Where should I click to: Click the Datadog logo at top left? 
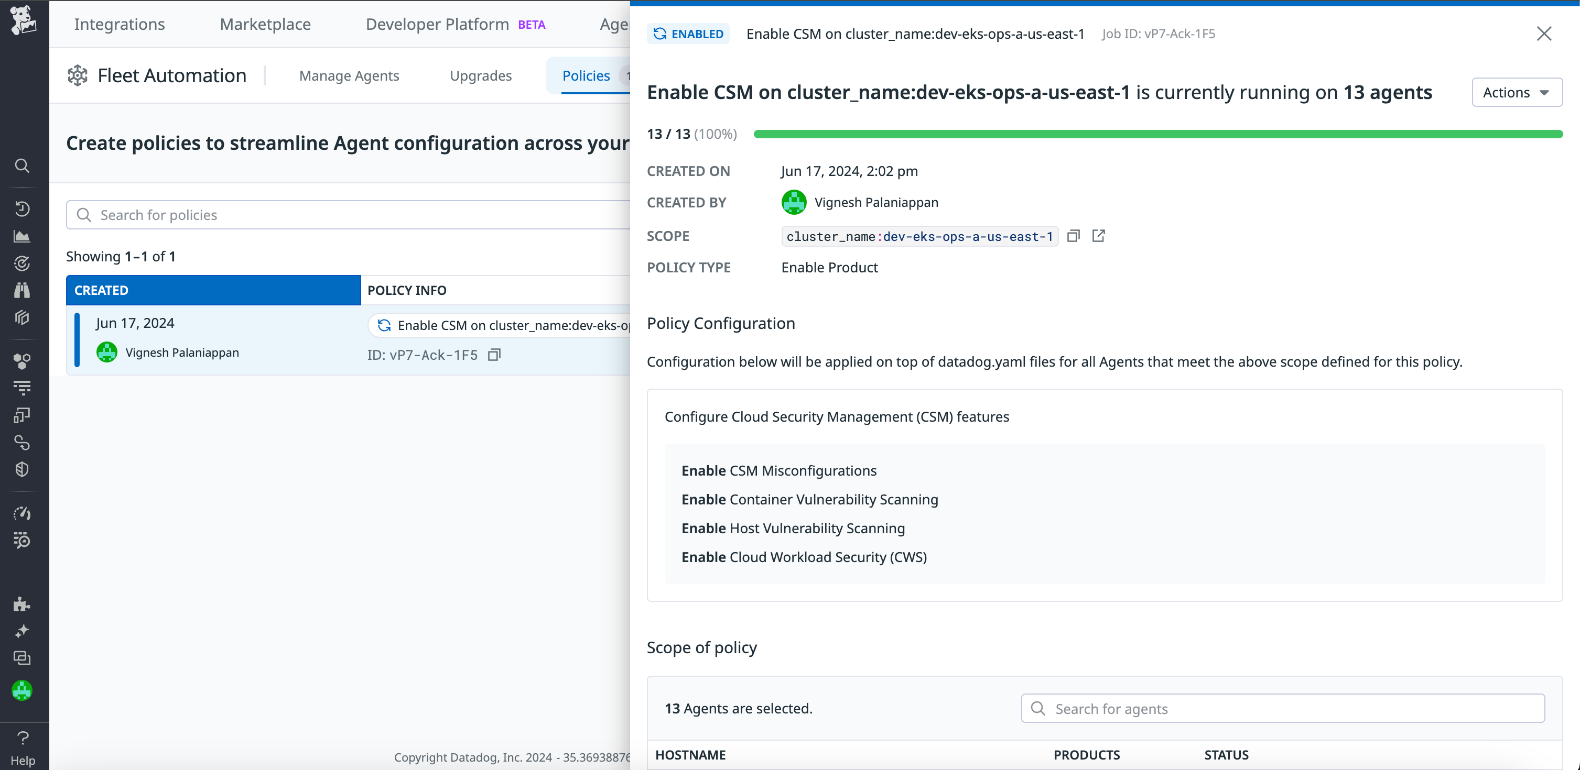point(23,22)
